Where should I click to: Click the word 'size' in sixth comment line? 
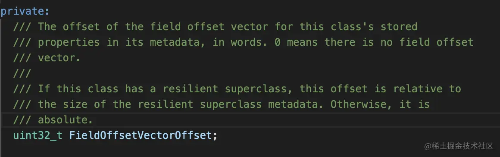[75, 104]
